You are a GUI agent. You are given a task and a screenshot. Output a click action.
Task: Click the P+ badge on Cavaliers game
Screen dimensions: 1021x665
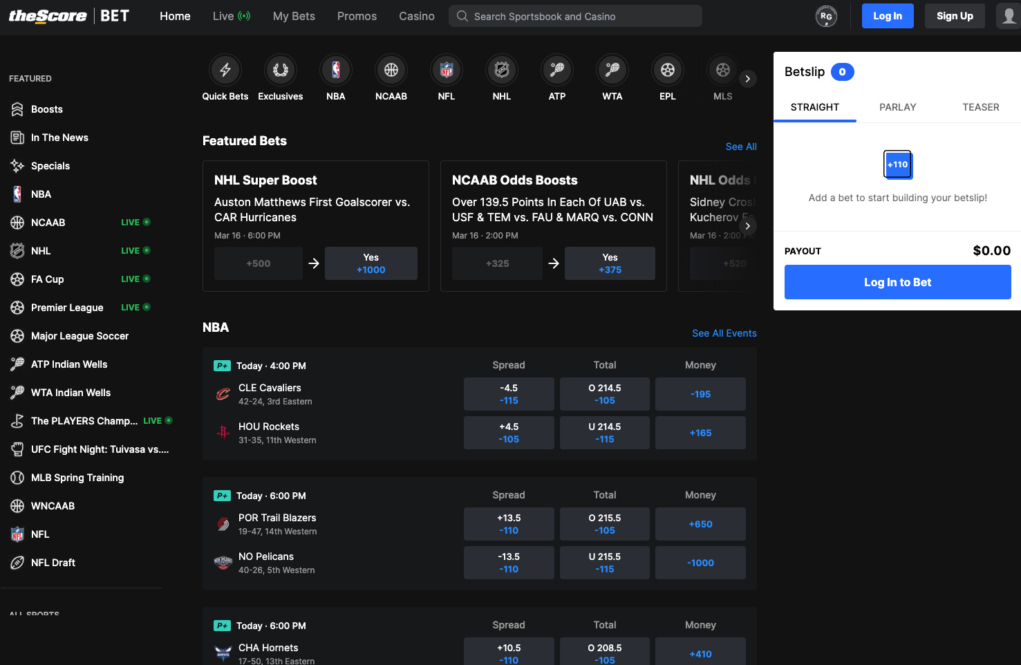click(x=222, y=366)
